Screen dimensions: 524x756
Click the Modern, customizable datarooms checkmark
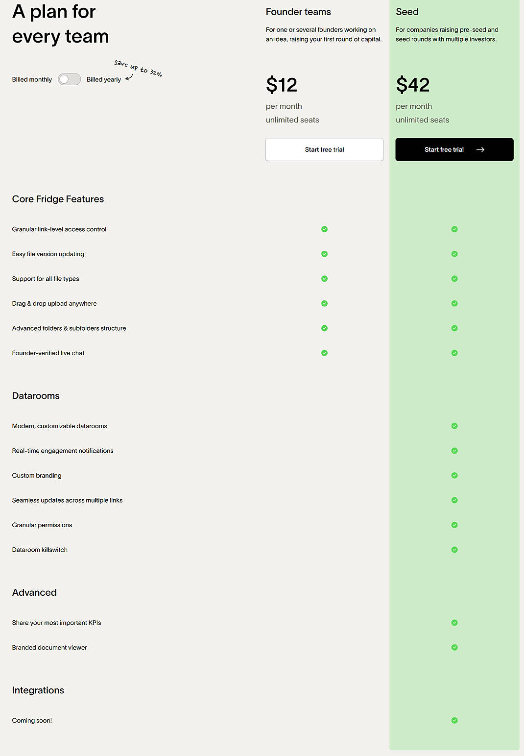pos(454,426)
